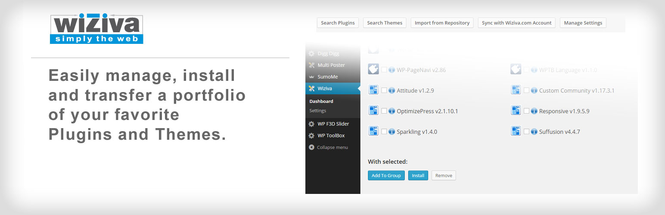This screenshot has width=665, height=215.
Task: Click the Wiziva logo
Action: click(96, 29)
